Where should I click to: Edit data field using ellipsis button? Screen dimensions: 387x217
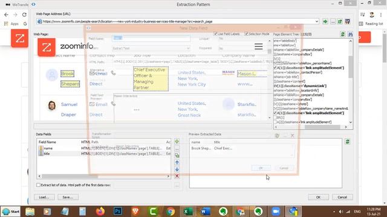pos(177,149)
